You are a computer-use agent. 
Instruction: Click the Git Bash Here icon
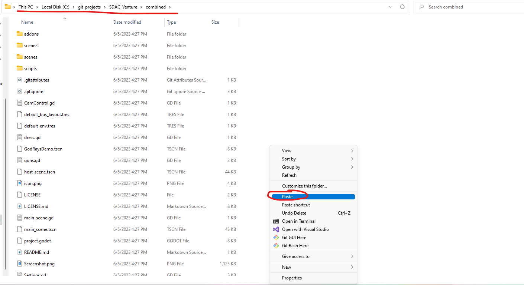[276, 246]
